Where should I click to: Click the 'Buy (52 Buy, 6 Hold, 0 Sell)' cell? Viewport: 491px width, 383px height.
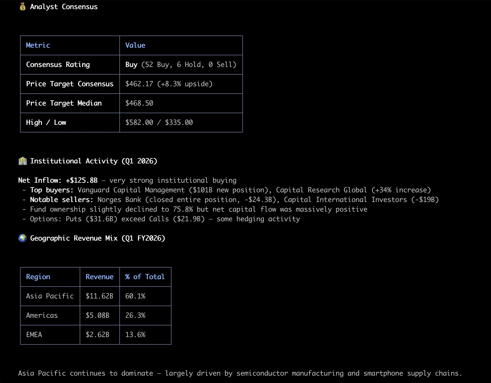click(181, 65)
